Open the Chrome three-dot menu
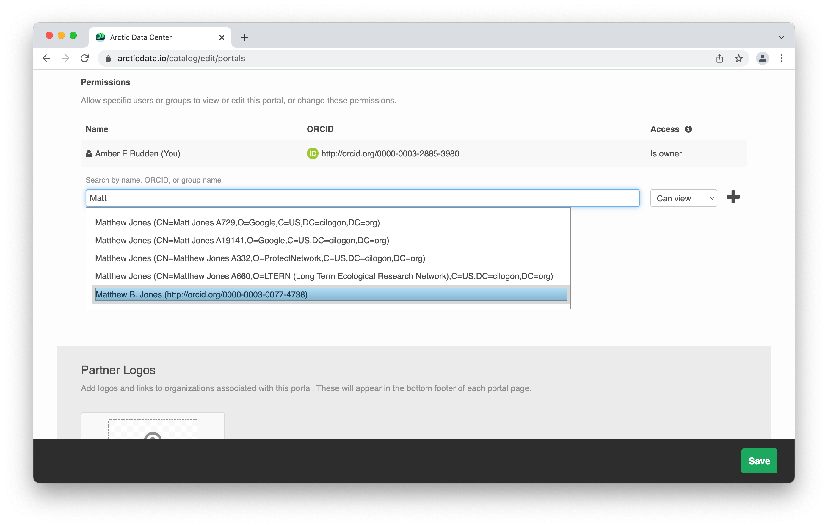 [781, 59]
